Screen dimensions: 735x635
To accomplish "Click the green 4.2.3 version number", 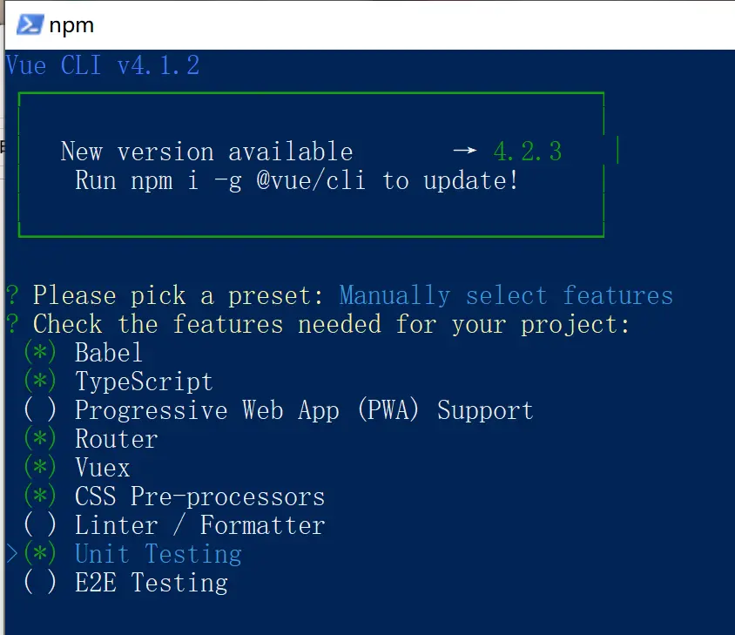I will pyautogui.click(x=527, y=152).
